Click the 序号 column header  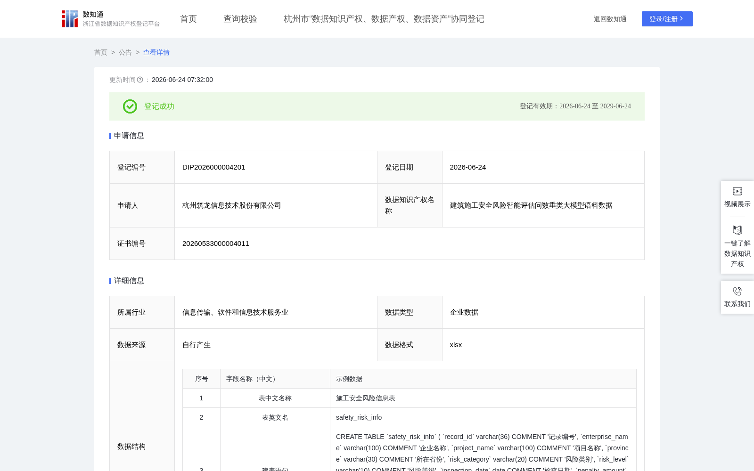202,379
